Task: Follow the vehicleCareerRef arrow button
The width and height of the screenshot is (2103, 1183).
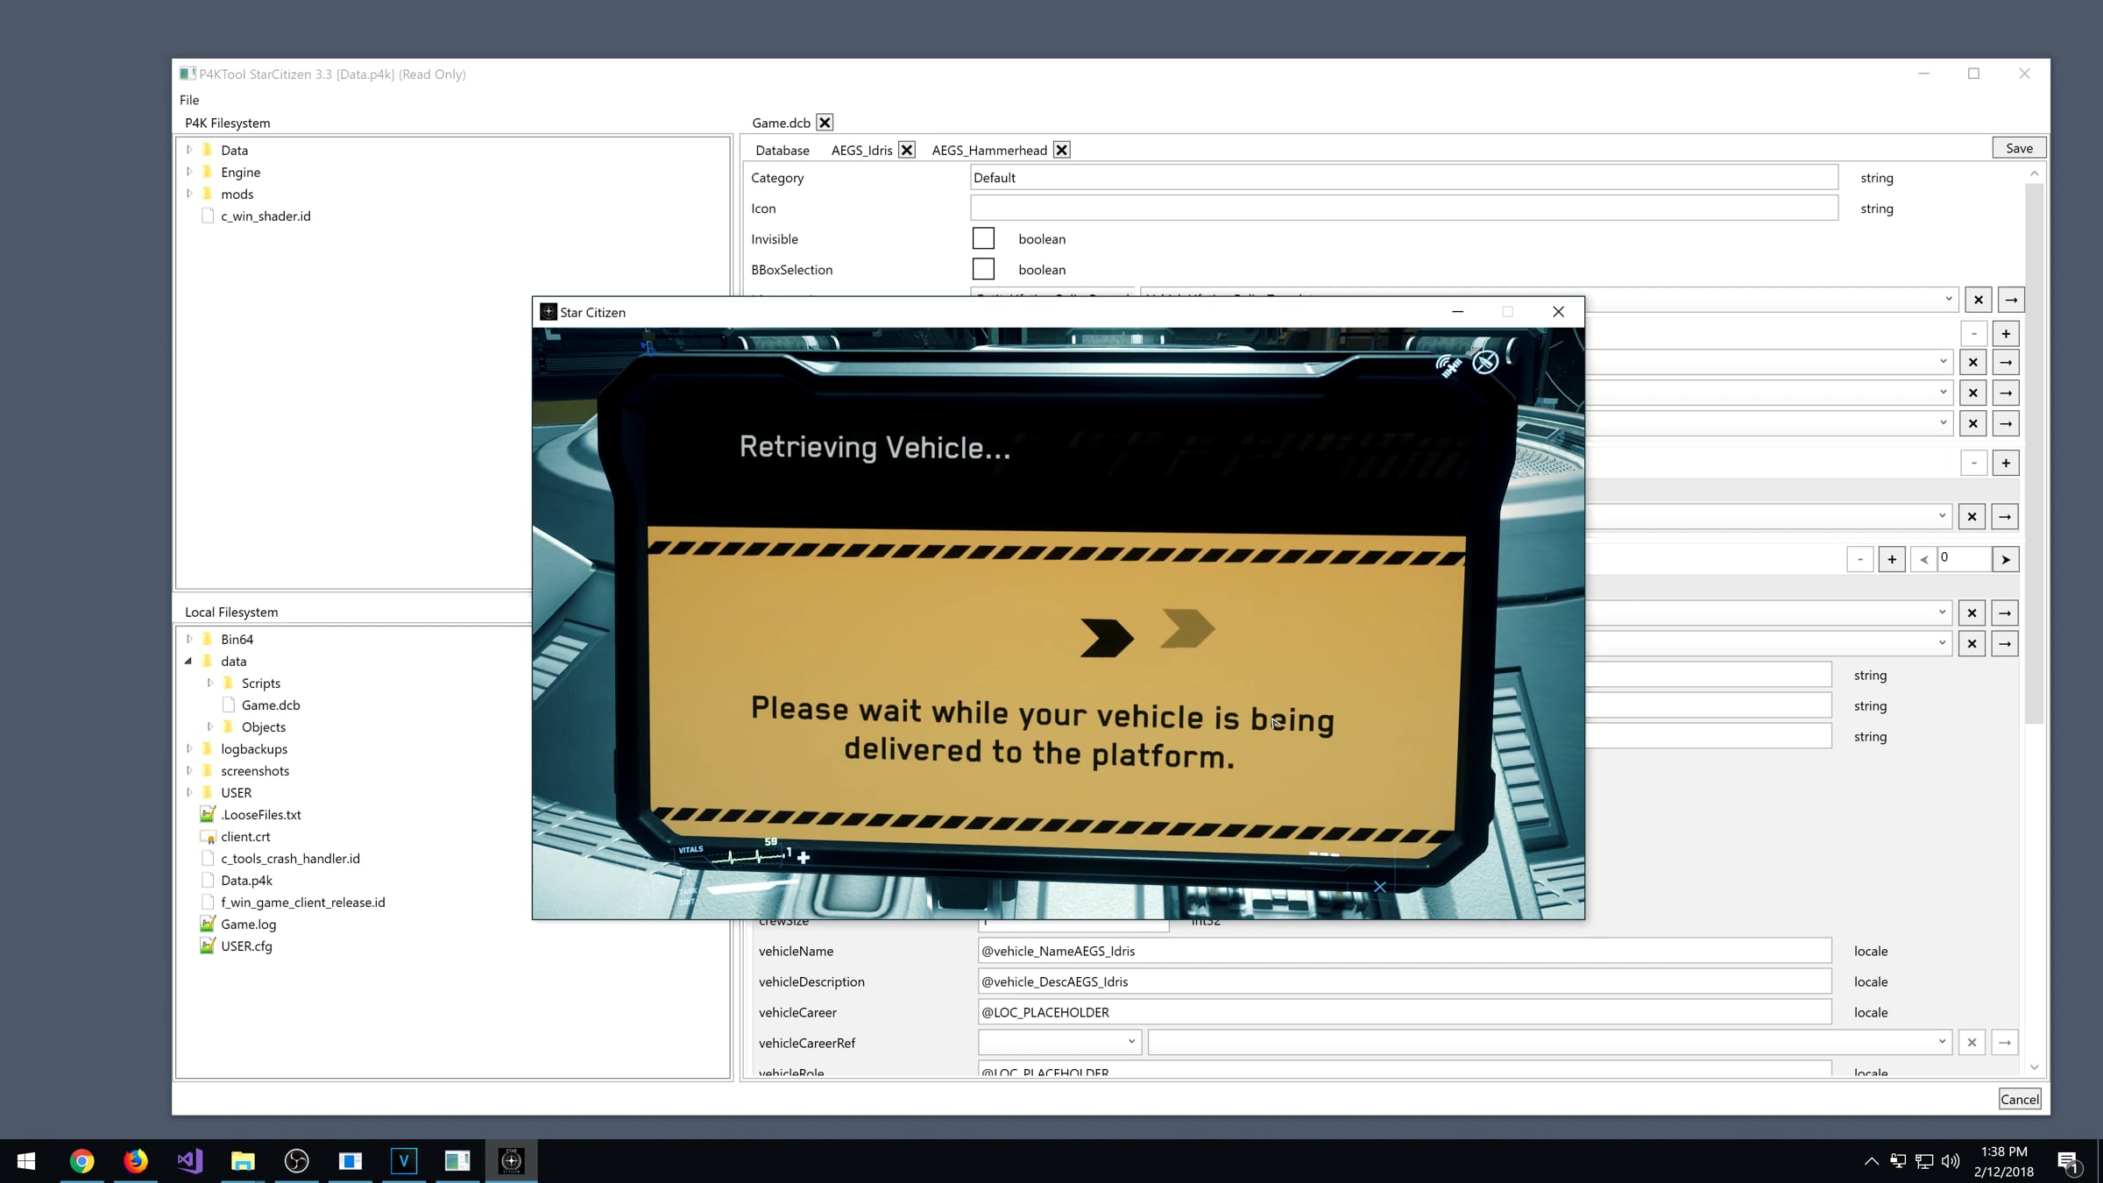Action: tap(2005, 1043)
